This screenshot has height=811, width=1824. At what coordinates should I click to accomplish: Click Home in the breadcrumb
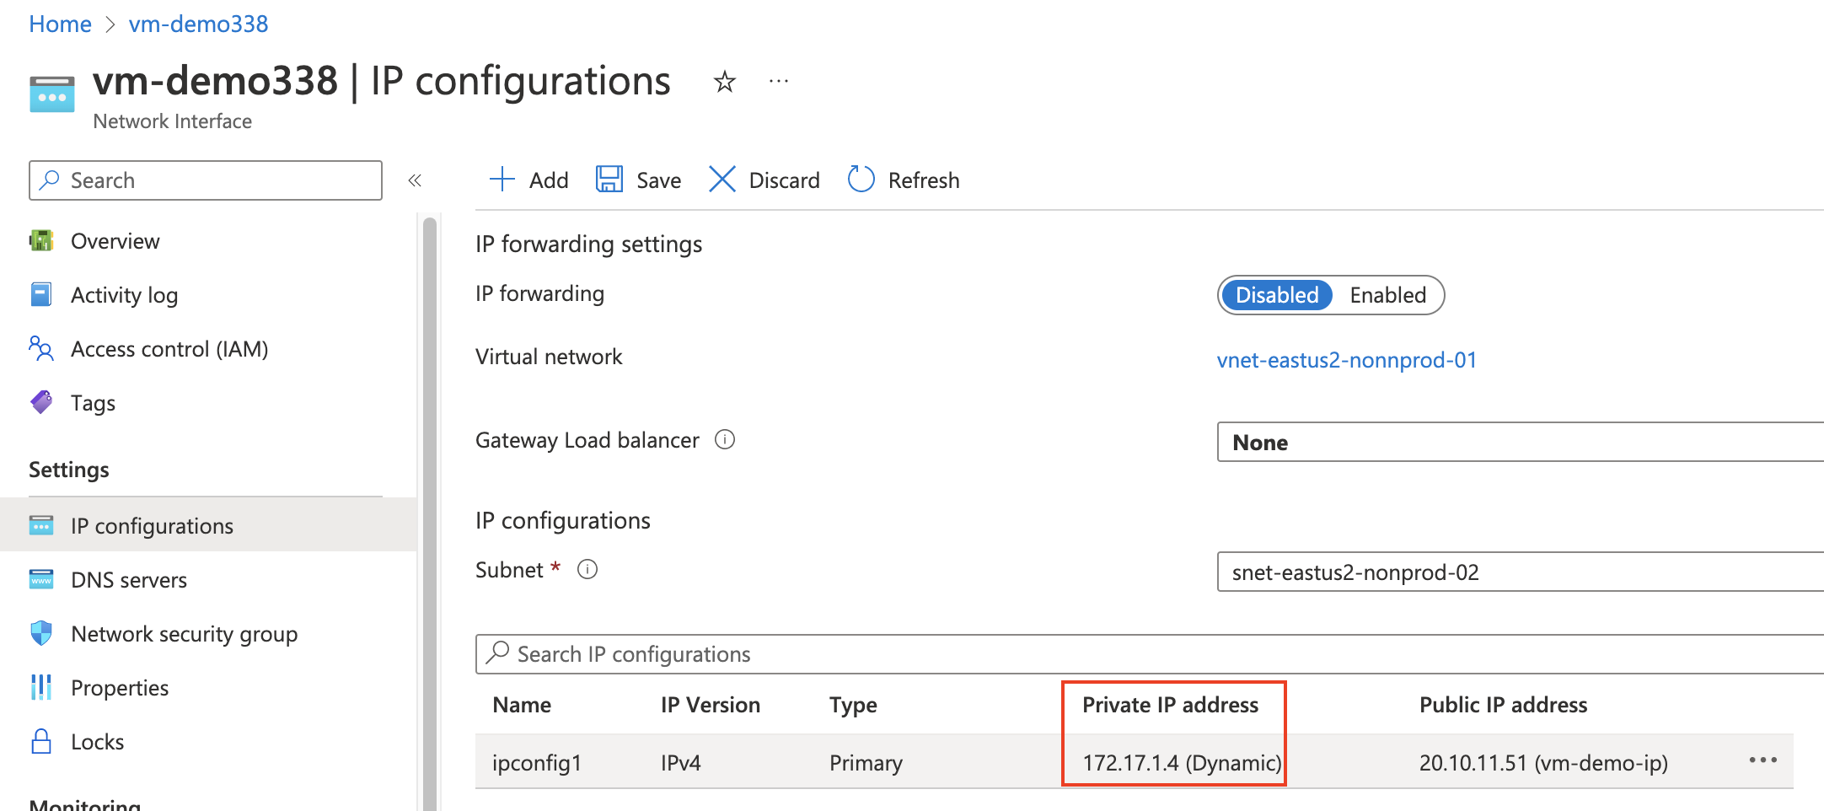[60, 24]
